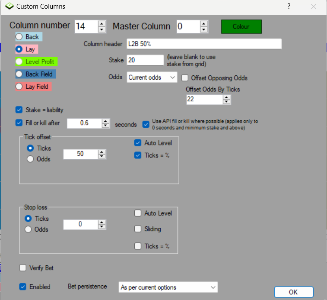The image size is (327, 300).
Task: Decrease Stop loss ticks value
Action: tap(102, 227)
